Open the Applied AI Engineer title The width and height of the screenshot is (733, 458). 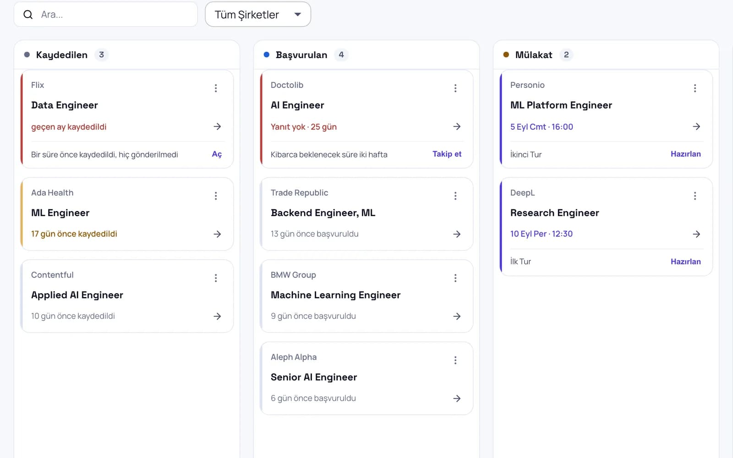click(x=77, y=295)
